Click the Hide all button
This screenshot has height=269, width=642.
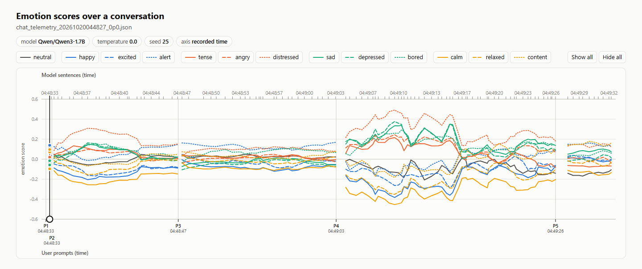click(x=612, y=57)
